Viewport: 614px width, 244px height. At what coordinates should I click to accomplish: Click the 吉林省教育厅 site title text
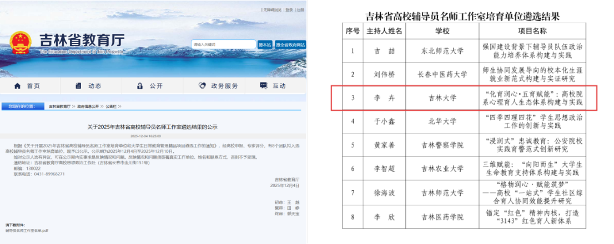coord(82,40)
